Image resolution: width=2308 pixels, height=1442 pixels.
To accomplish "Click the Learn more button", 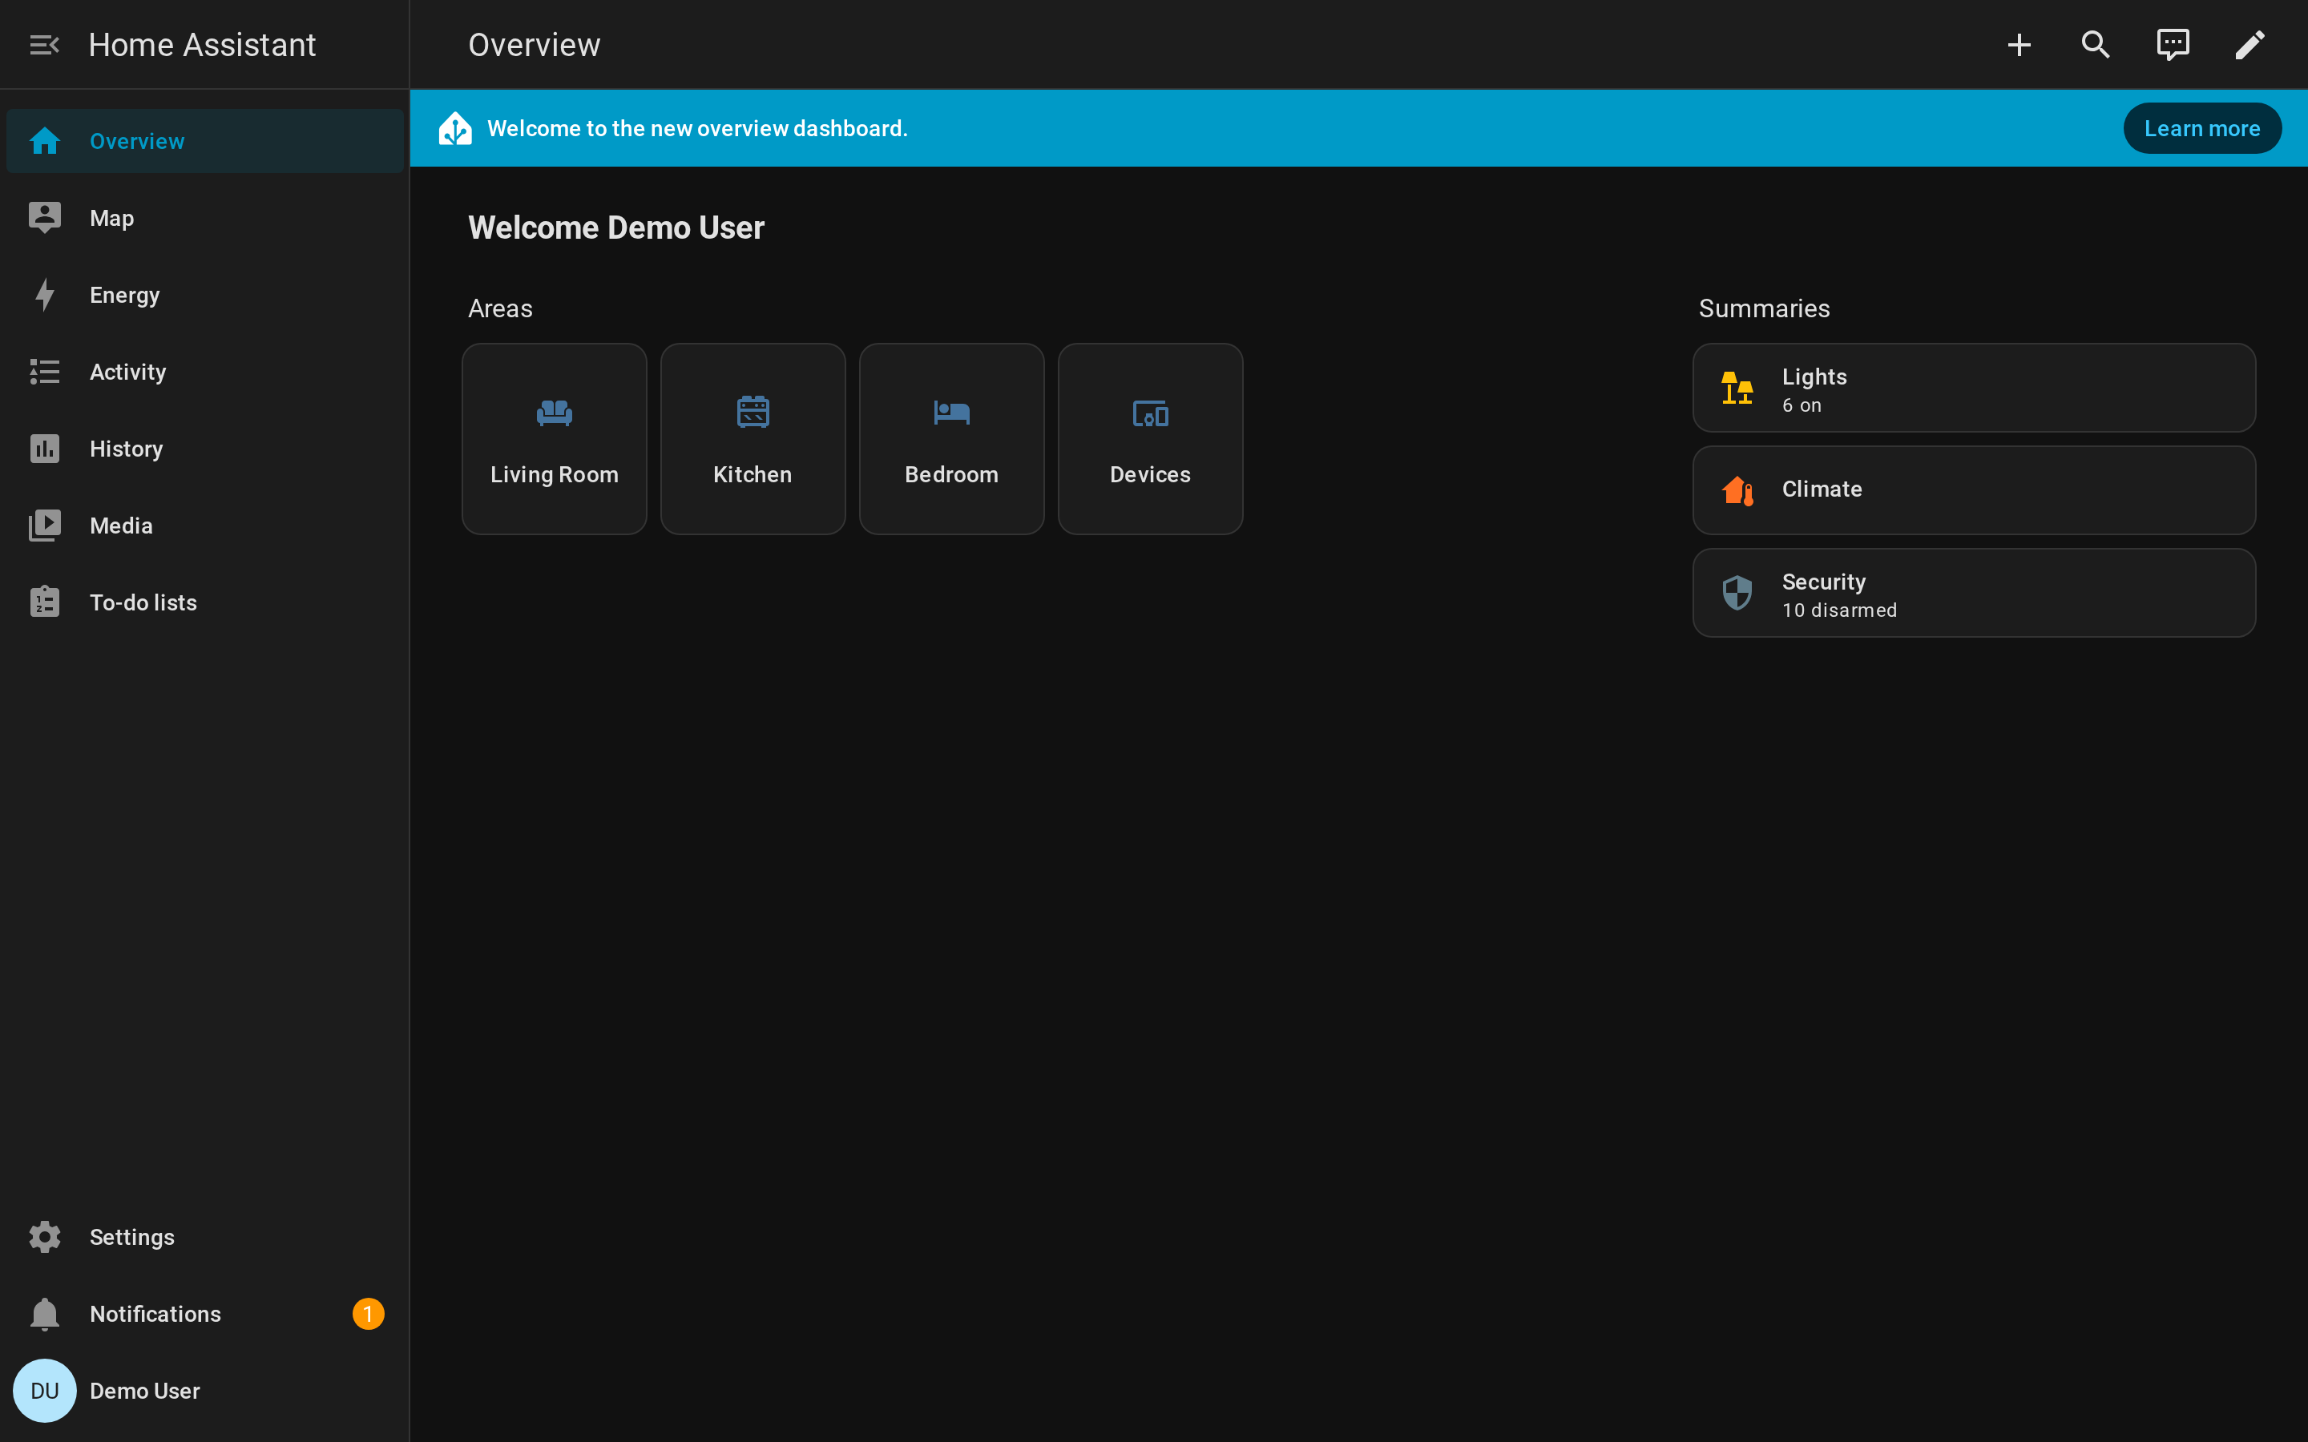I will 2202,128.
